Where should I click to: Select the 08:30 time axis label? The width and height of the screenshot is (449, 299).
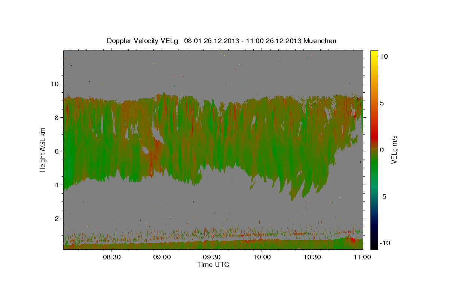pos(112,258)
